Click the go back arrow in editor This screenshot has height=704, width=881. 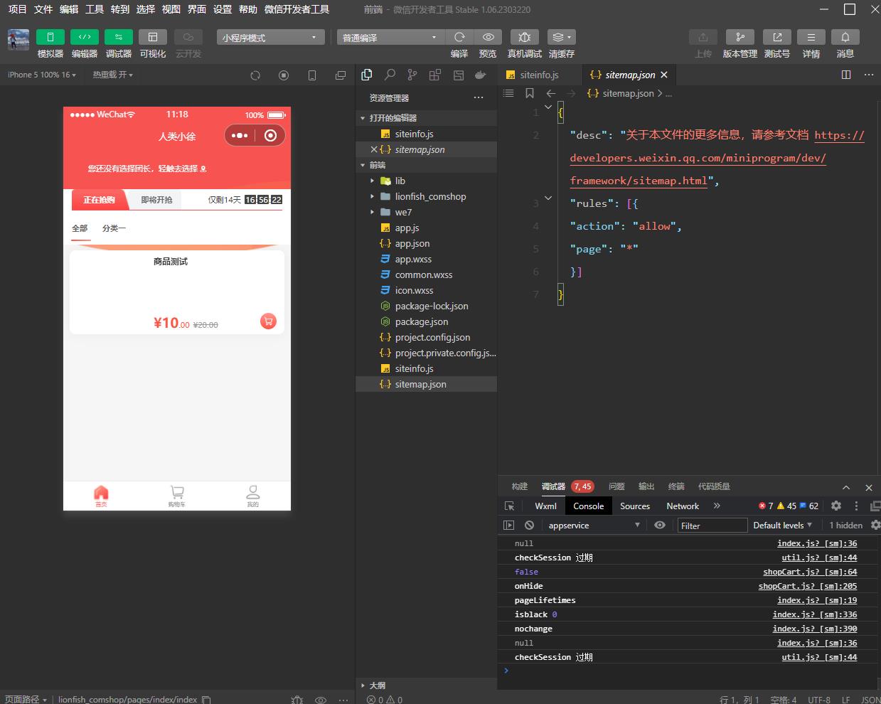tap(551, 93)
